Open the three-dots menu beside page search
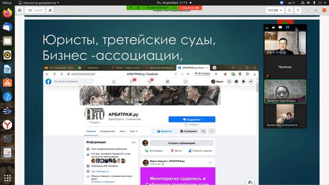 click(x=212, y=132)
